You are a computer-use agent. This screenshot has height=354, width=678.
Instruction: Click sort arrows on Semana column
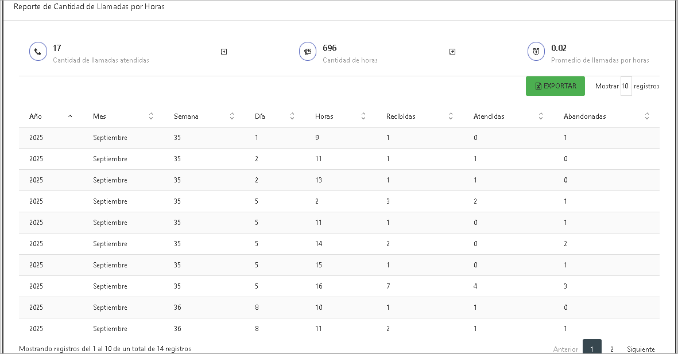tap(232, 116)
